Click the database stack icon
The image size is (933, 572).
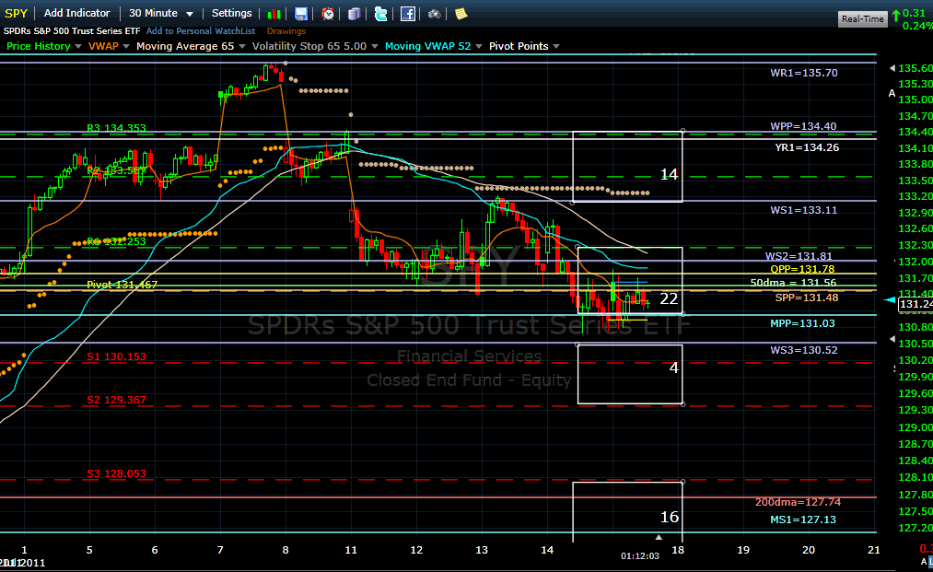point(354,14)
